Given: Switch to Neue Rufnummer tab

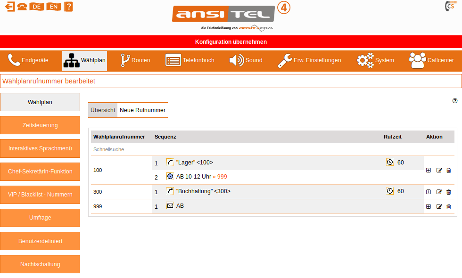Looking at the screenshot, I should click(x=142, y=110).
